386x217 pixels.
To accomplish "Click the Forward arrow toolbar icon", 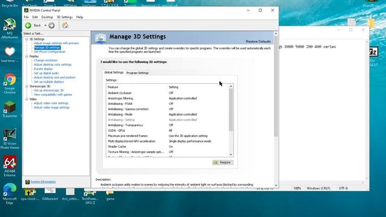I will coord(51,25).
